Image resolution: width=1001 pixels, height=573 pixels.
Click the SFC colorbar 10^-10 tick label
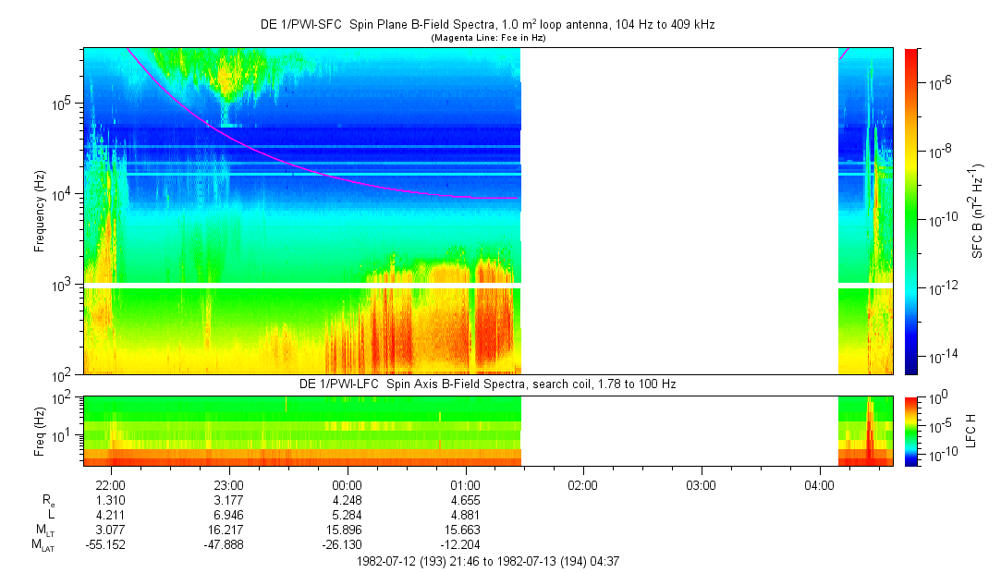940,218
